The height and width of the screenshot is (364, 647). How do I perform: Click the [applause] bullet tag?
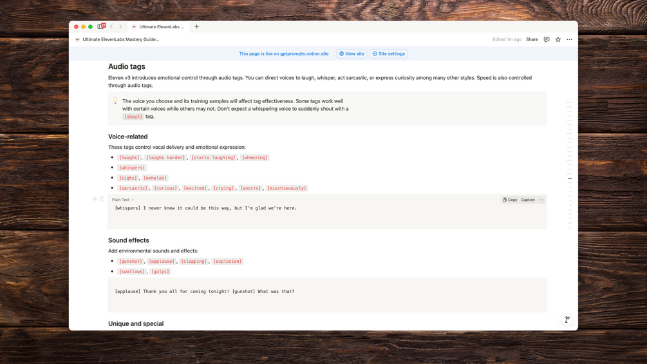(x=162, y=261)
